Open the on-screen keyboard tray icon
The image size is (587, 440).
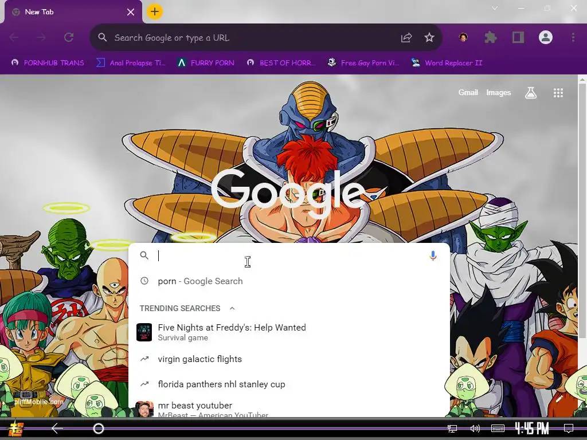pos(498,429)
